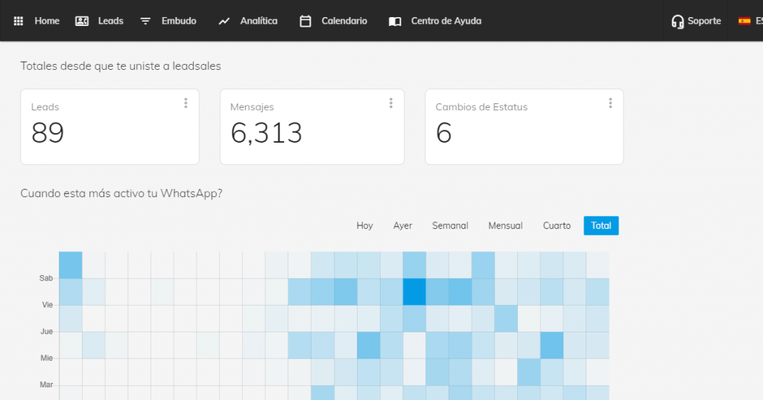Click the Cambios de Estatus card value 6
763x400 pixels.
(x=443, y=132)
